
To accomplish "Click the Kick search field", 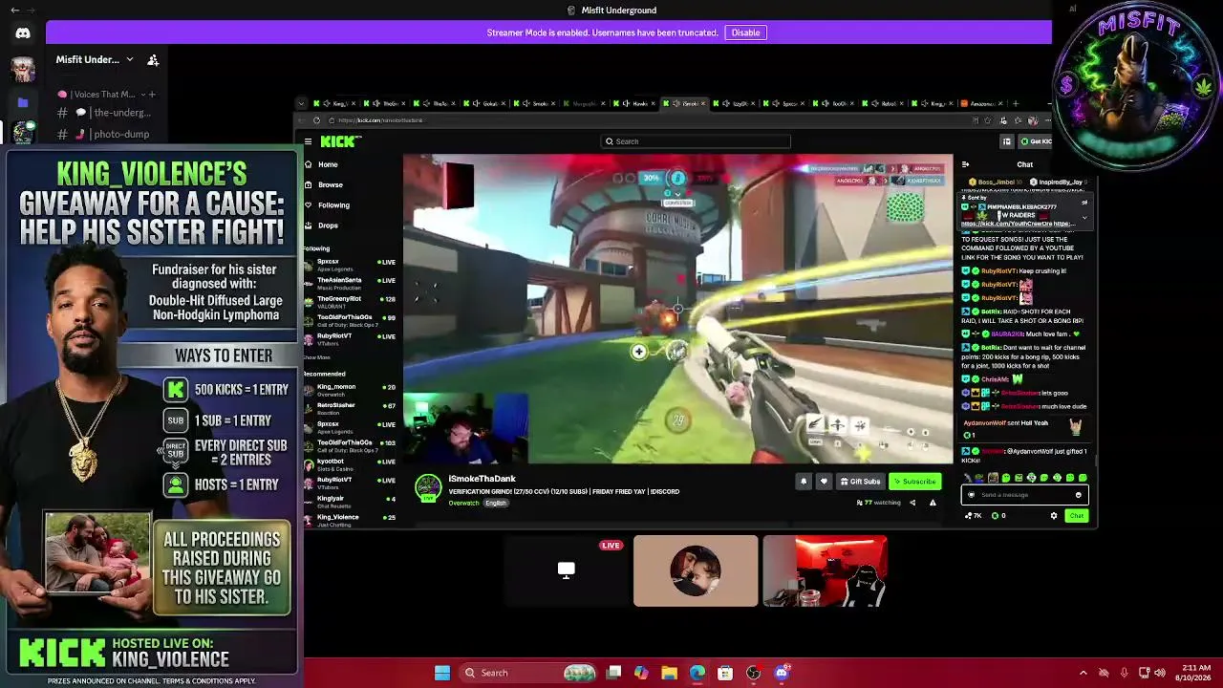I will [696, 141].
